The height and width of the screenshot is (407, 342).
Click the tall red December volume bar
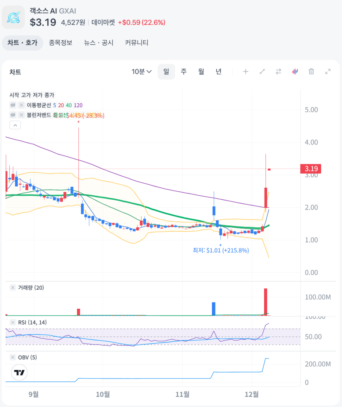(265, 302)
